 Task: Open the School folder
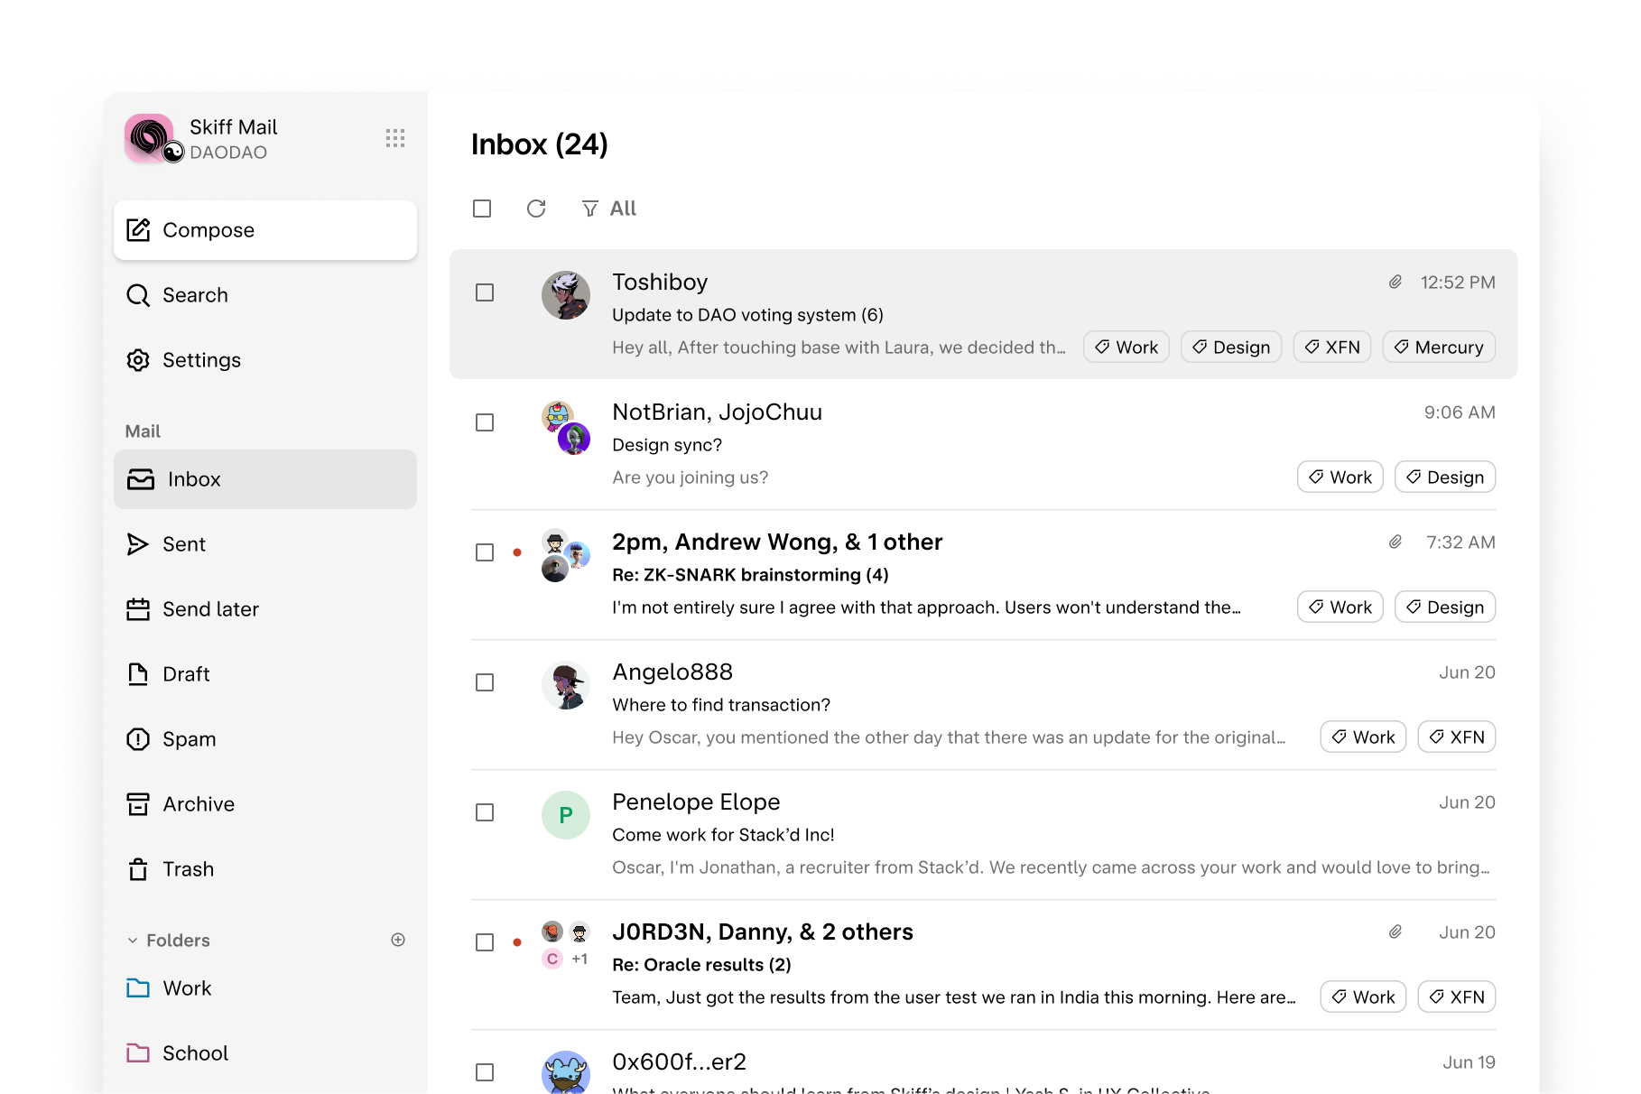265,1053
